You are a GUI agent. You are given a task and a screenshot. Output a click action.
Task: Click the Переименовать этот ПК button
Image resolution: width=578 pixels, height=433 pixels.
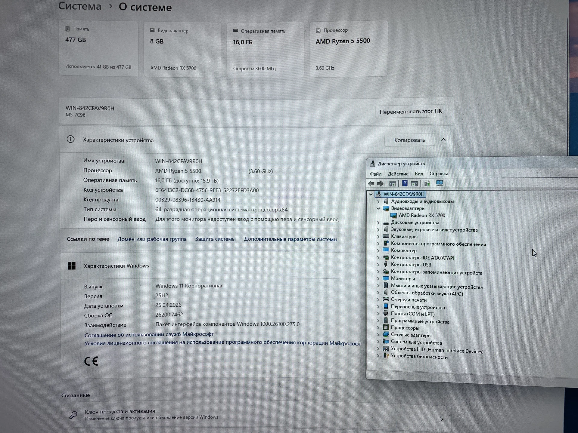pyautogui.click(x=411, y=112)
